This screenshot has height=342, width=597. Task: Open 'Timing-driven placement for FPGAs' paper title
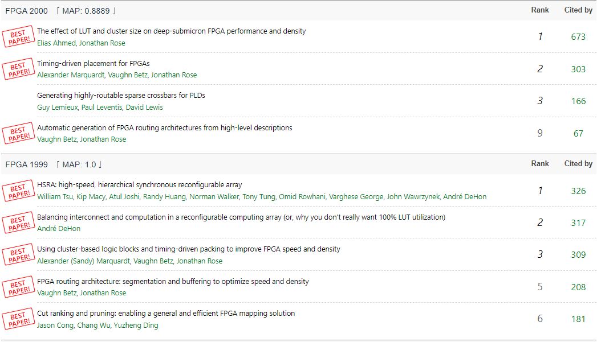94,64
